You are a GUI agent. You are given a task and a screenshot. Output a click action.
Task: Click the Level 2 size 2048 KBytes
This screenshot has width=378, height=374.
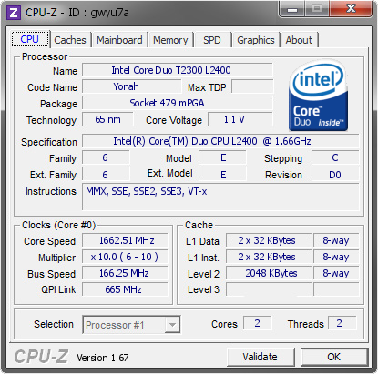click(x=269, y=273)
